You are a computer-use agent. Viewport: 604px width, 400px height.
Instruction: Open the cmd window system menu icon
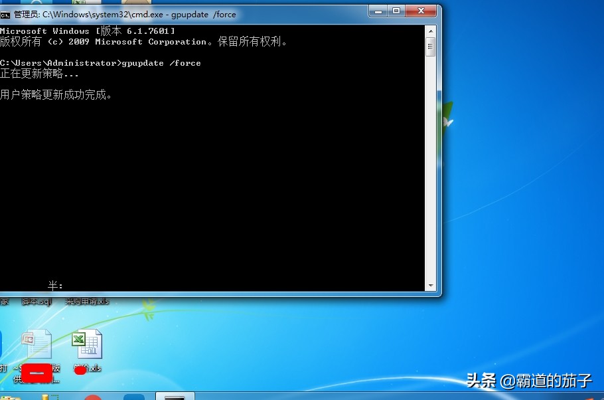point(5,15)
